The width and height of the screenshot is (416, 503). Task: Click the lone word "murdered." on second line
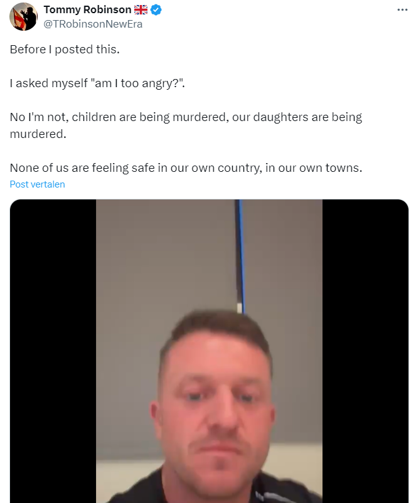coord(38,134)
